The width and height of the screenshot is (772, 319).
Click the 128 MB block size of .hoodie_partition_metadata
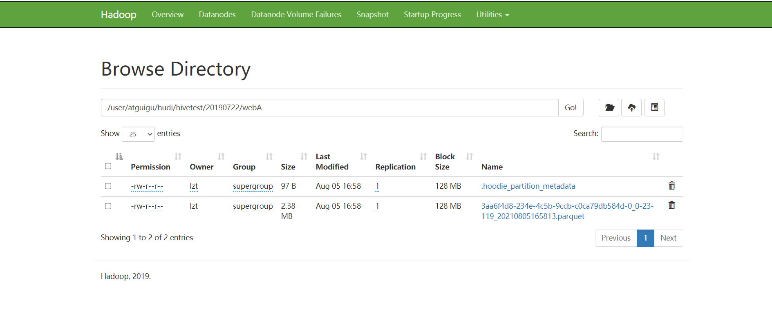coord(448,186)
